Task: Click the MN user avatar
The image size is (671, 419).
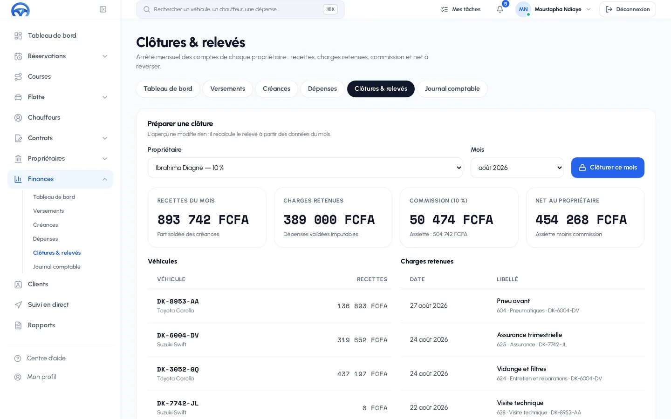Action: (523, 9)
